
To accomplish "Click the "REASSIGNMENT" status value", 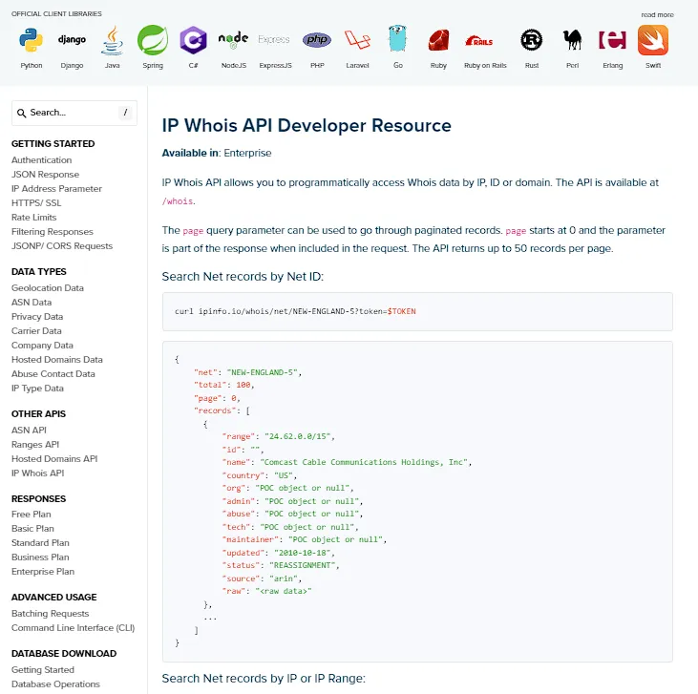I will tap(303, 565).
